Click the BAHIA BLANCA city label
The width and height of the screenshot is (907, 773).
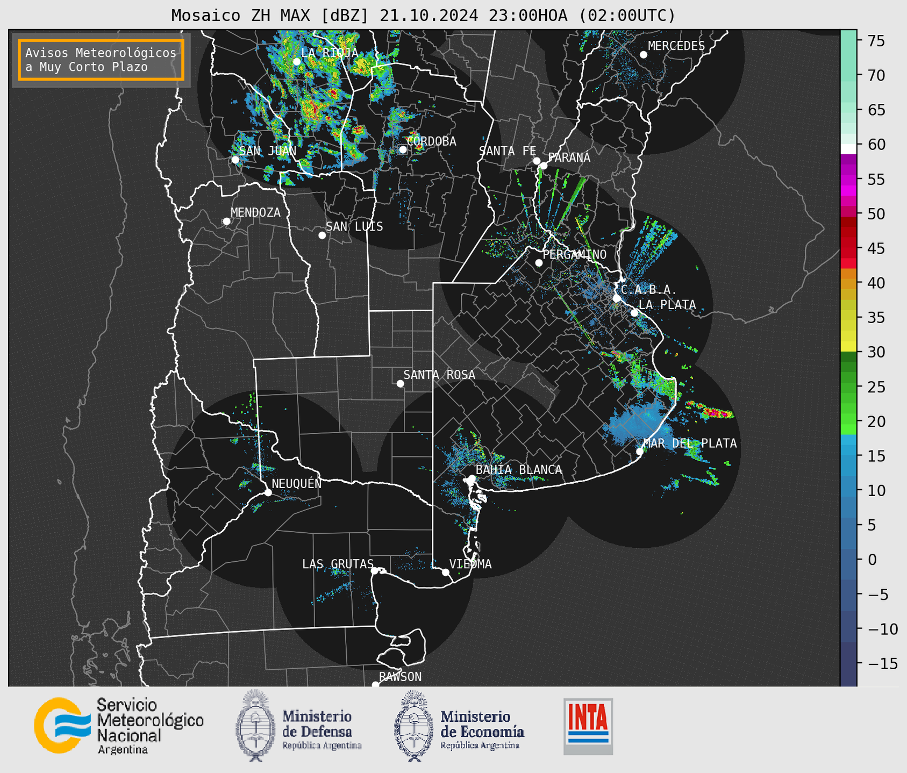point(519,469)
